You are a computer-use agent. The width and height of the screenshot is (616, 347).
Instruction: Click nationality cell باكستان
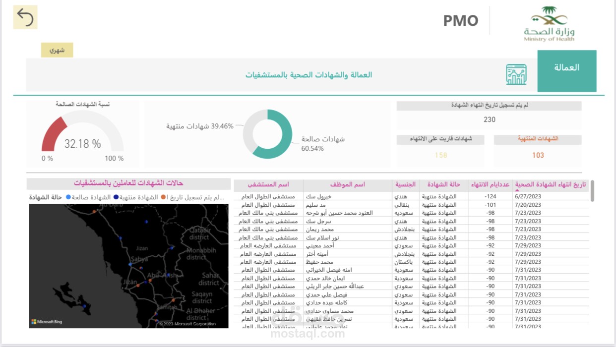404,262
